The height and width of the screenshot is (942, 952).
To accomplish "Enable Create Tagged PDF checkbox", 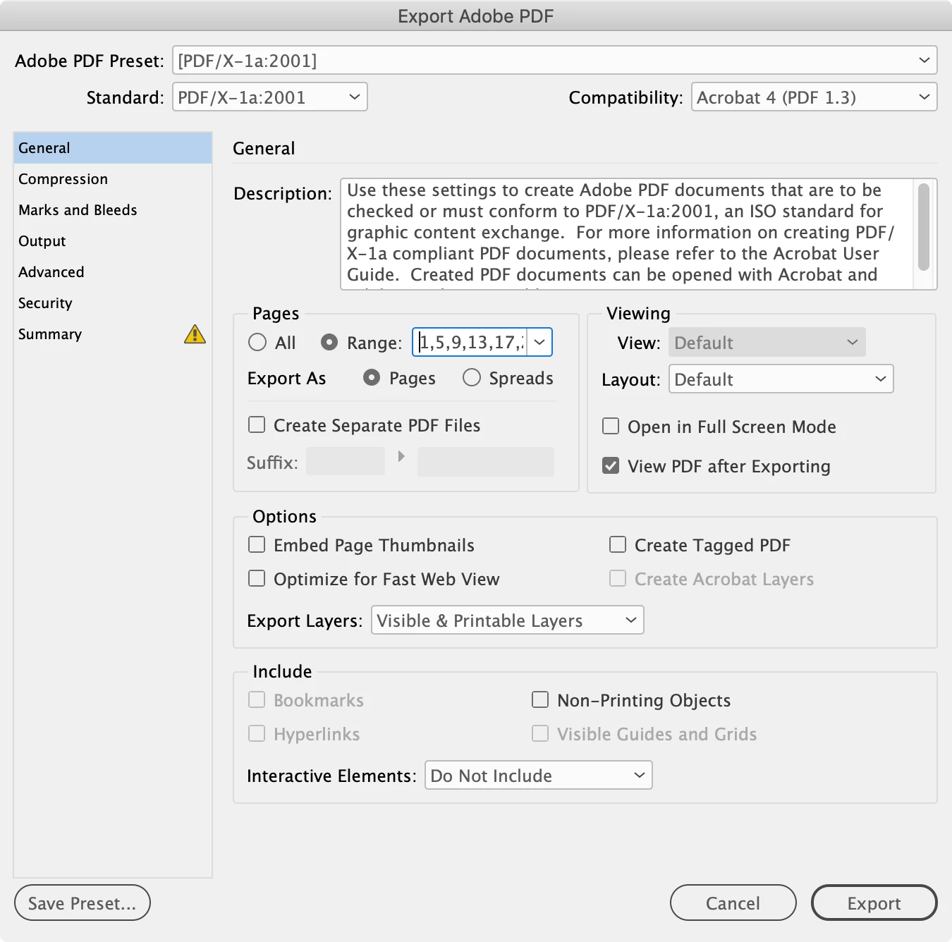I will tap(618, 544).
